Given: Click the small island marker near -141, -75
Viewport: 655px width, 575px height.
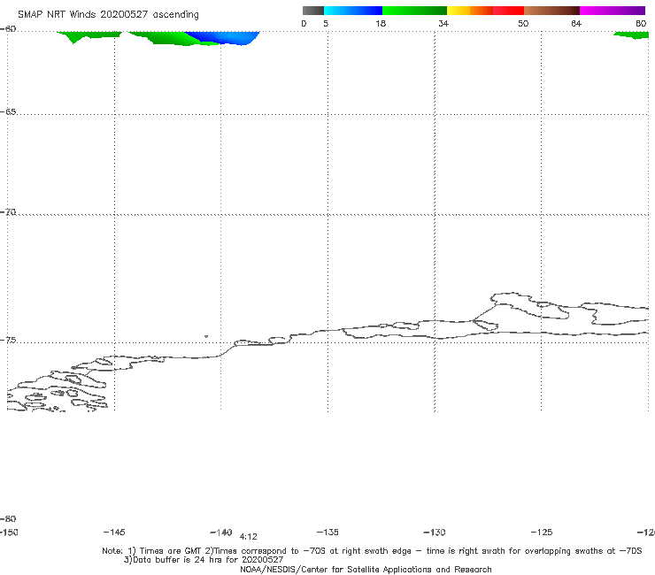Looking at the screenshot, I should [x=206, y=336].
